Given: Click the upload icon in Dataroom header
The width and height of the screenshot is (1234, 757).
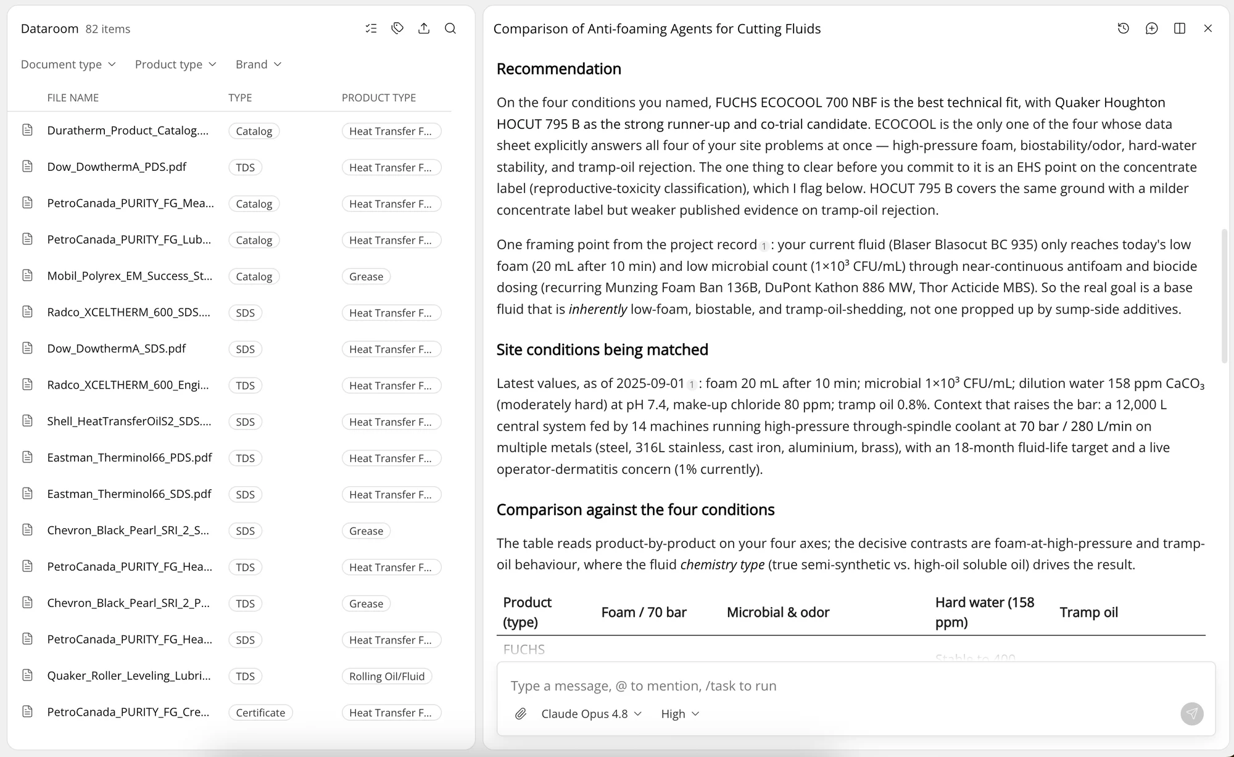Looking at the screenshot, I should coord(424,28).
